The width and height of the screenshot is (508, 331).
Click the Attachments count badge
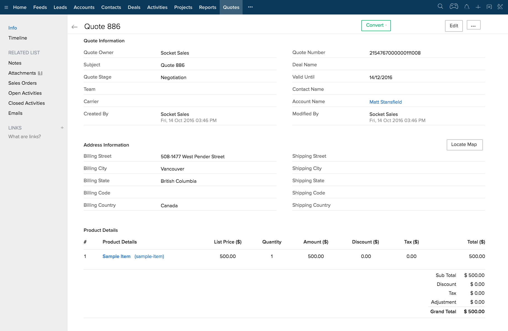coord(40,73)
